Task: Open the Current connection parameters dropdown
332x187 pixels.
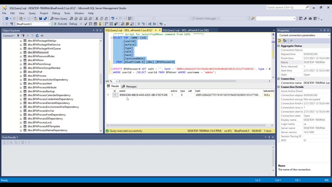Action: (329, 35)
